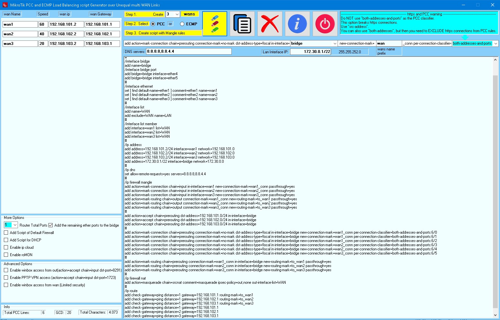Screen dimensions: 500x320
Task: Select the ECMP radio button
Action: (x=182, y=24)
